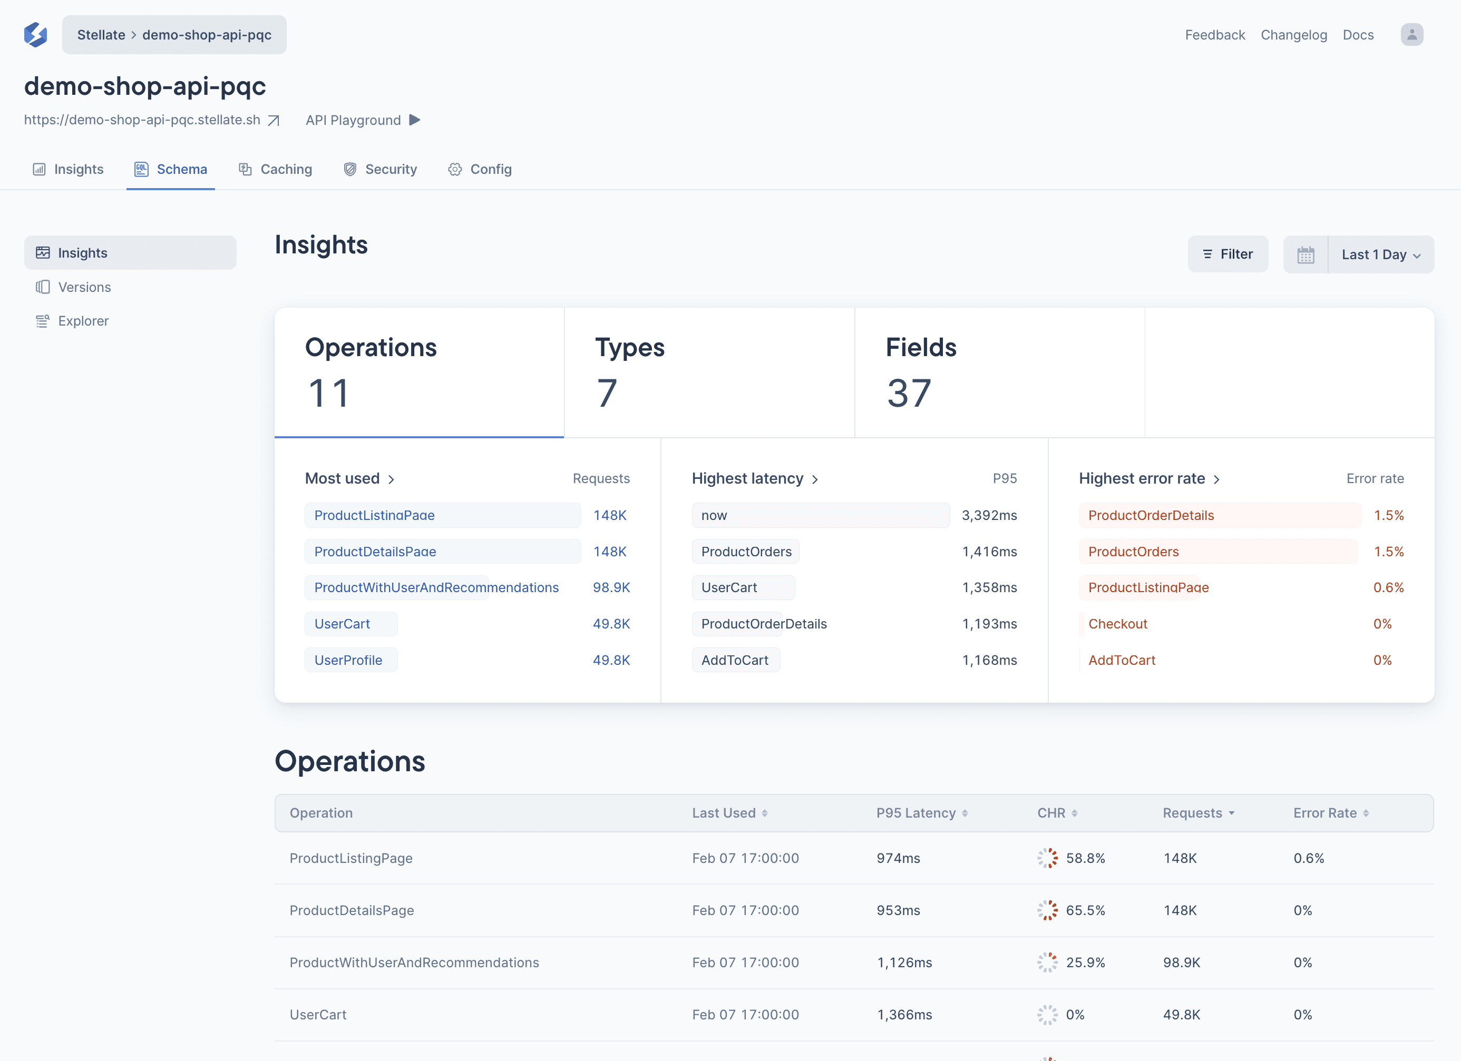The image size is (1461, 1061).
Task: Click the Security tab icon
Action: click(x=349, y=169)
